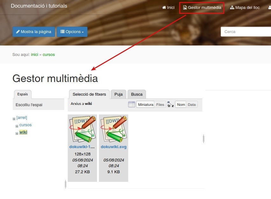The width and height of the screenshot is (271, 199).
Task: Click the caret arrow on Opcions
Action: point(83,32)
